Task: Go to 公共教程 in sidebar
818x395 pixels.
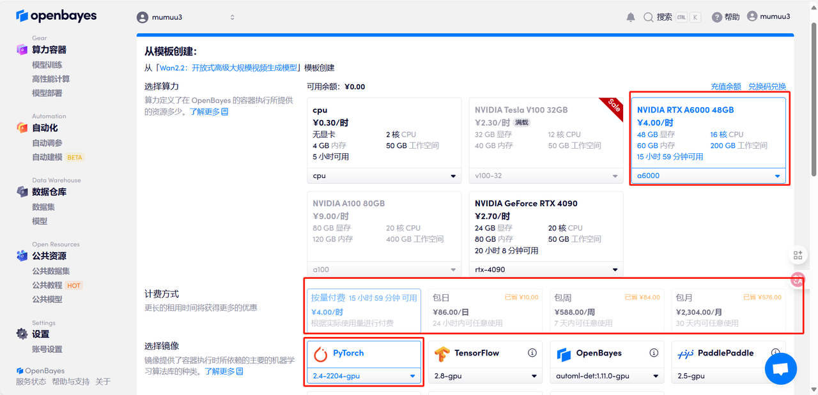Action: (x=47, y=285)
